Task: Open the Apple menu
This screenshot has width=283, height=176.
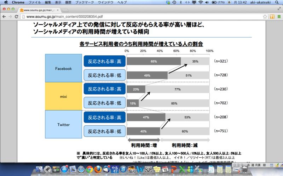Action: coord(6,2)
